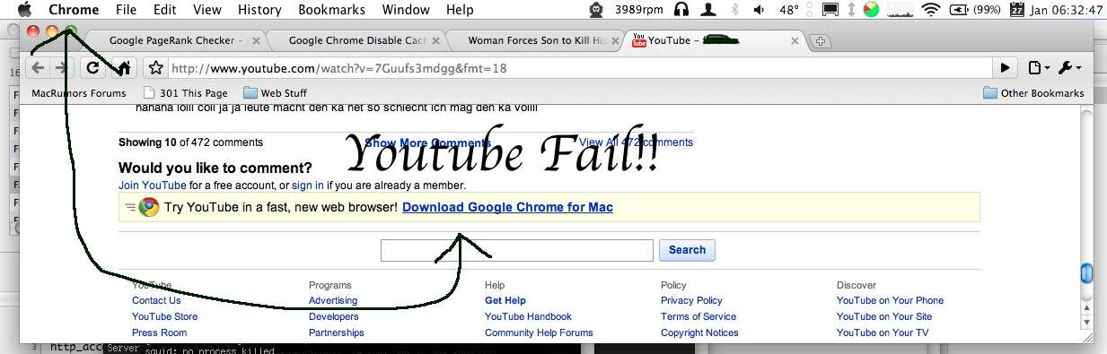
Task: Open the MacRumors Forums bookmark
Action: click(79, 93)
